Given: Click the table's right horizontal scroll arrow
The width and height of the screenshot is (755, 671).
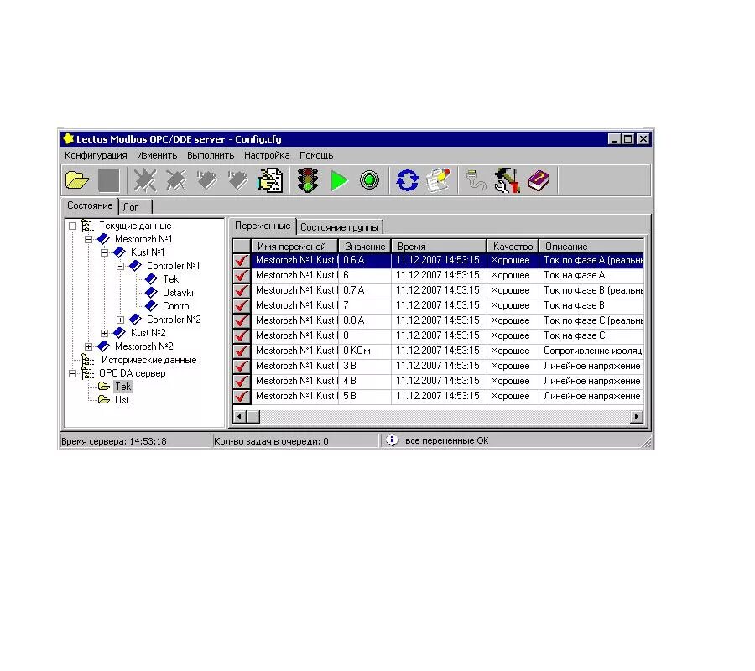Looking at the screenshot, I should [x=637, y=416].
